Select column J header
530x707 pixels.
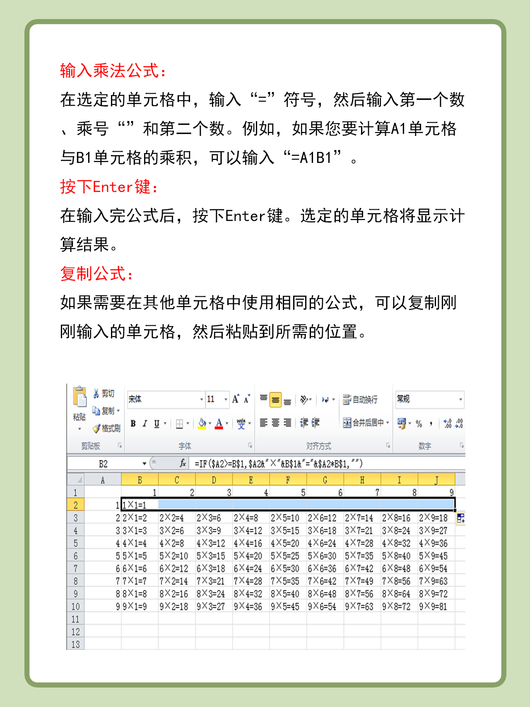[x=436, y=480]
